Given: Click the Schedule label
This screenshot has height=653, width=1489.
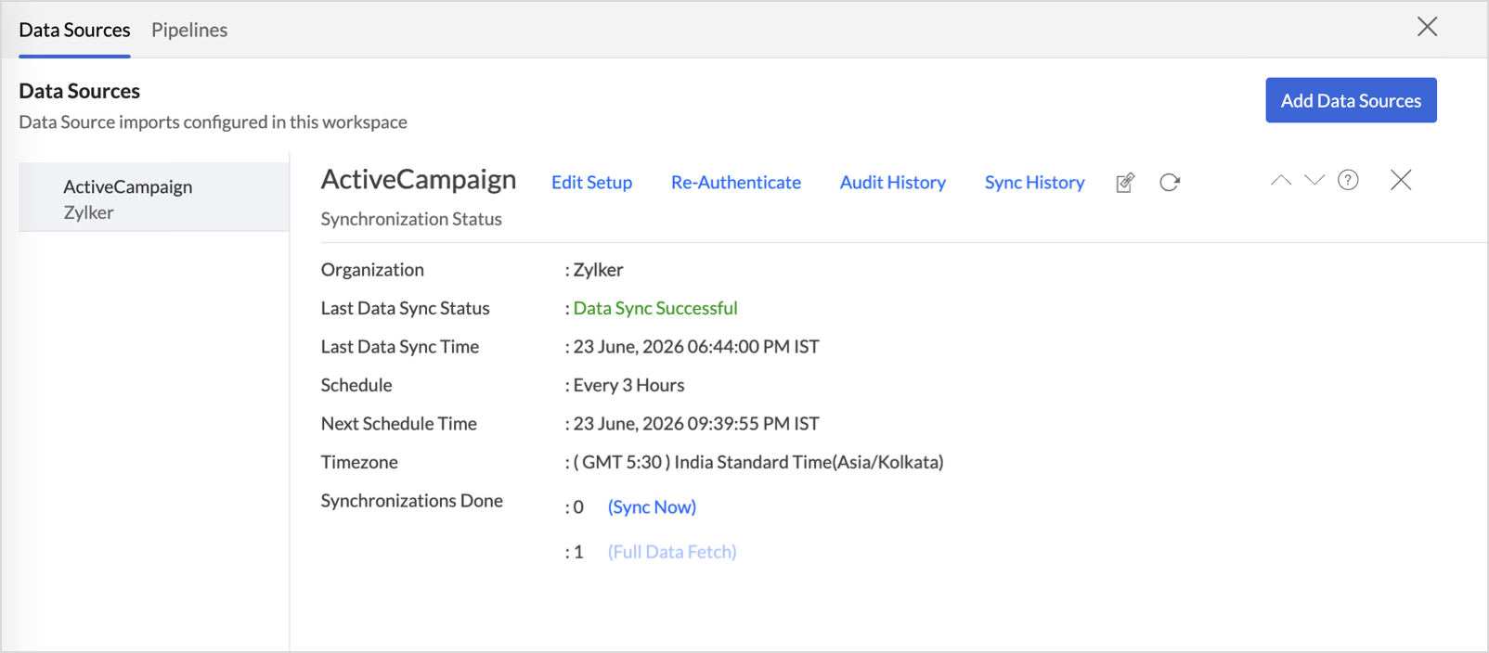Looking at the screenshot, I should pos(356,385).
